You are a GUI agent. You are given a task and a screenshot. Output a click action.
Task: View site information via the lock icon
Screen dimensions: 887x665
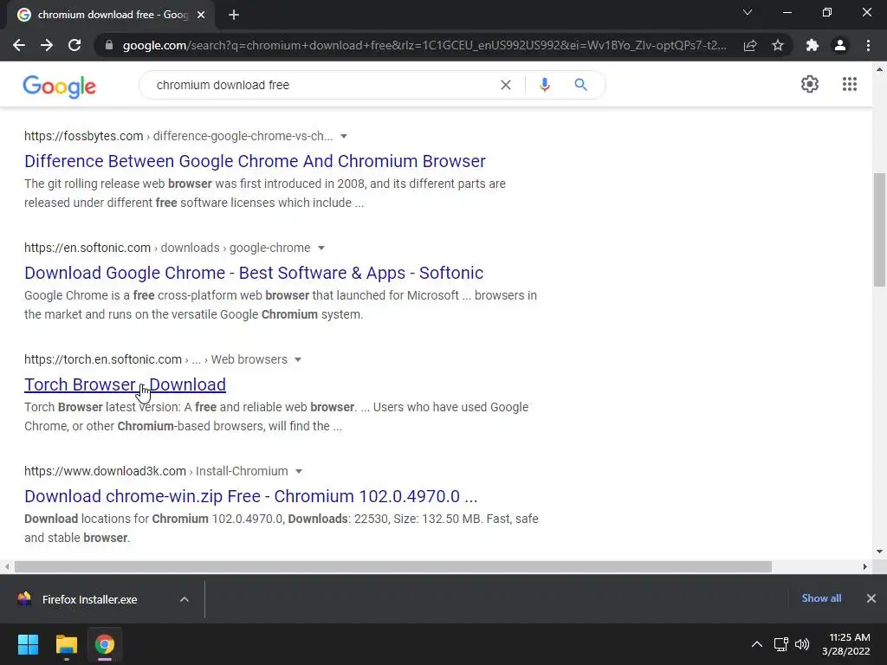click(109, 45)
